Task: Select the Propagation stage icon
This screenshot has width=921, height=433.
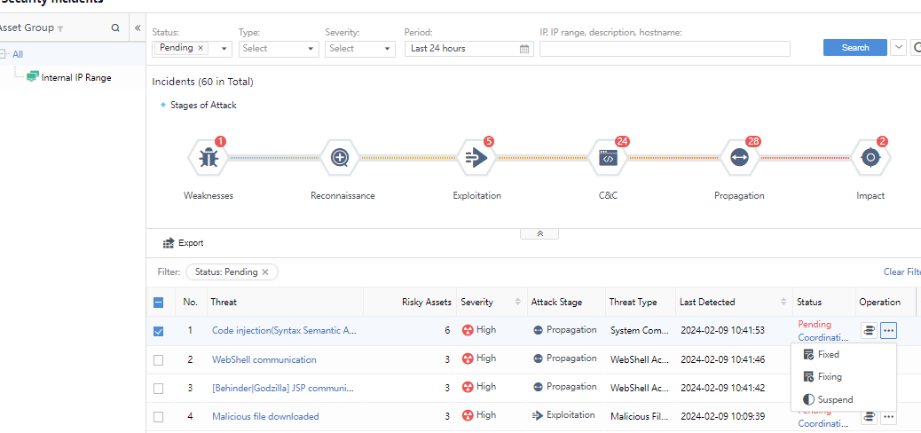Action: point(738,158)
